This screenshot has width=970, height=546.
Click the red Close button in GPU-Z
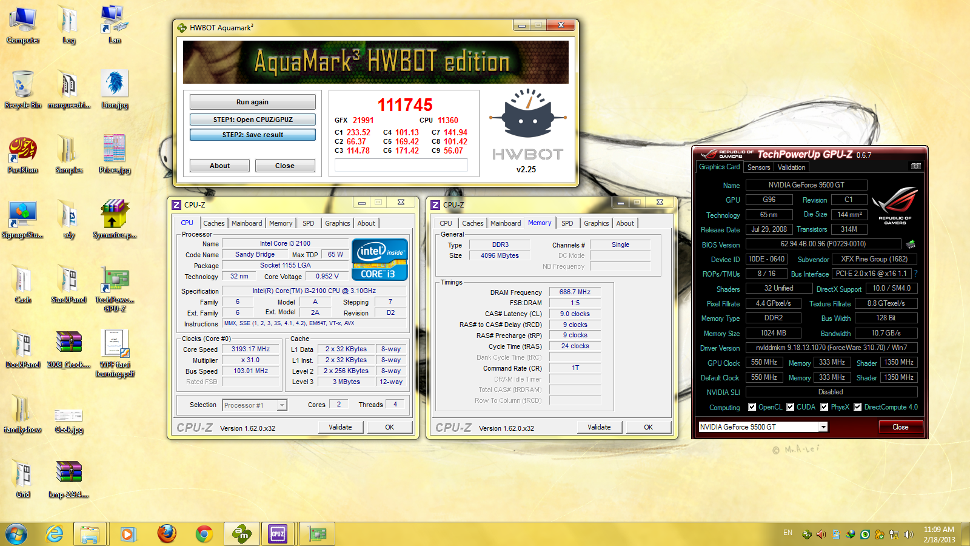[900, 427]
